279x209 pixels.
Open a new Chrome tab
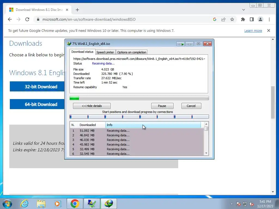[77, 10]
